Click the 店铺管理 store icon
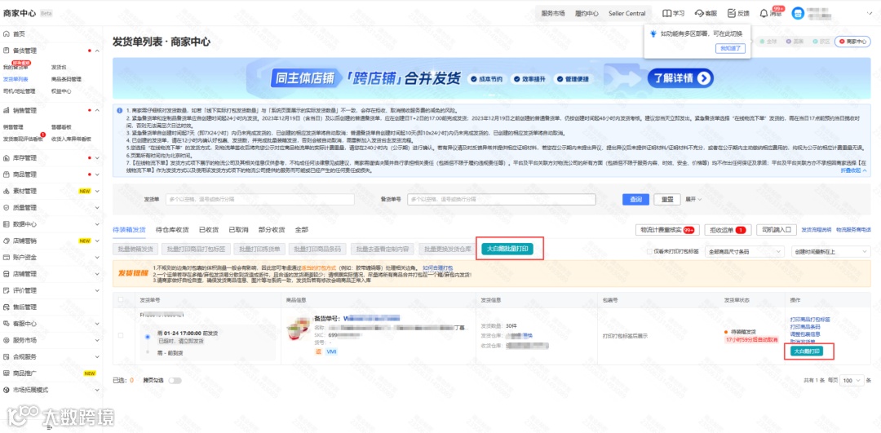The height and width of the screenshot is (433, 881). point(7,274)
